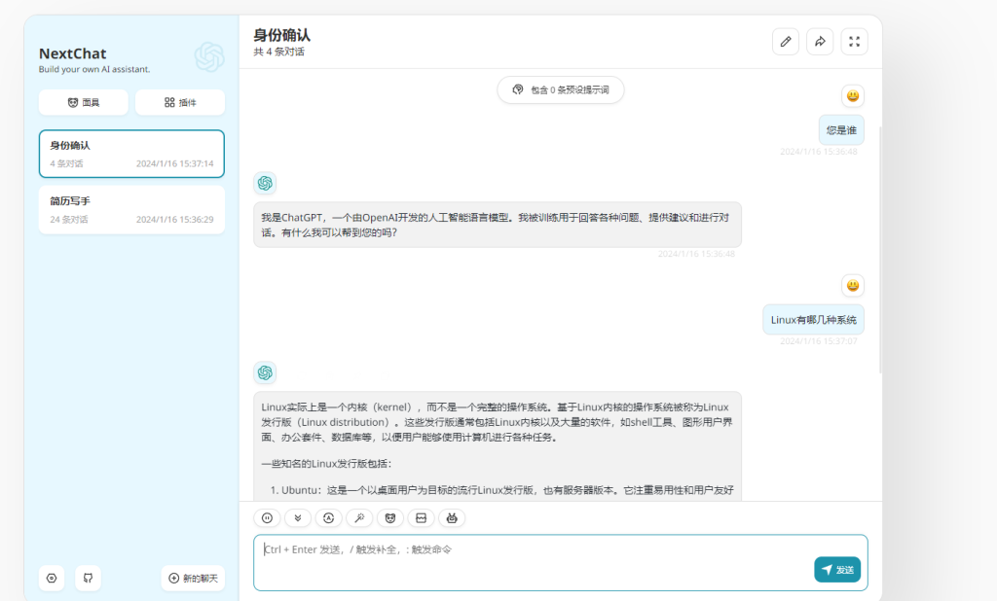Clear context using the divider icon
This screenshot has width=997, height=601.
(x=421, y=518)
